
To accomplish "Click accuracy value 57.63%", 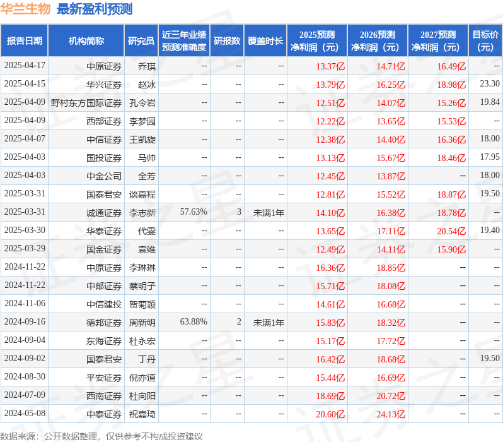I will 194,212.
